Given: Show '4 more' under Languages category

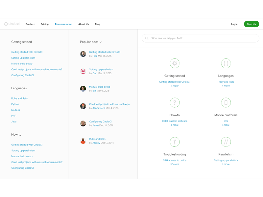Looking at the screenshot, I should click(226, 86).
